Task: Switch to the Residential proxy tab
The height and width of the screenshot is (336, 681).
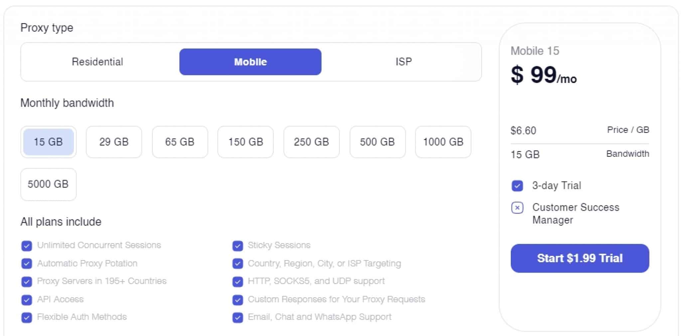Action: point(97,61)
